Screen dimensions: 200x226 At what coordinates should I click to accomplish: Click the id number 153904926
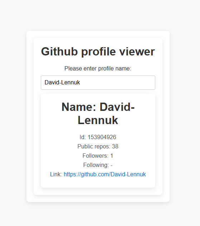[102, 137]
